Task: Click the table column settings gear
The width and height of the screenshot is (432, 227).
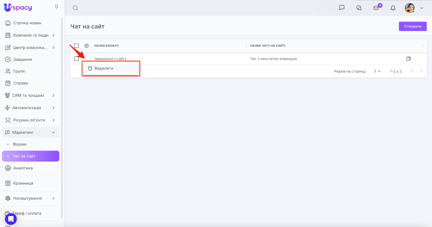Action: click(x=87, y=46)
